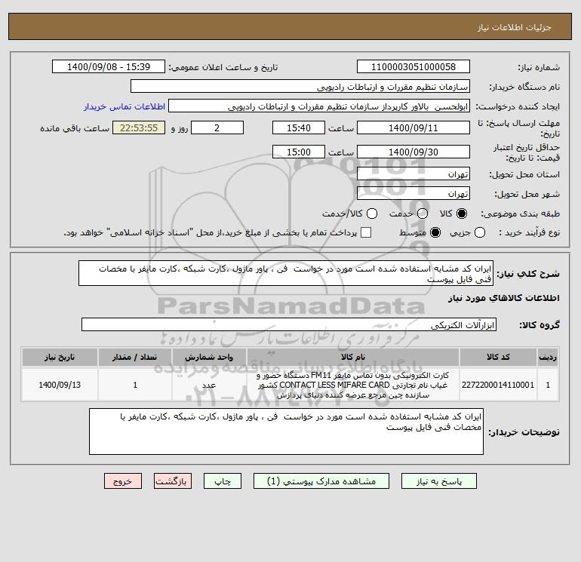Click announcement date field 1400/09/08 - 15:39

pos(109,67)
